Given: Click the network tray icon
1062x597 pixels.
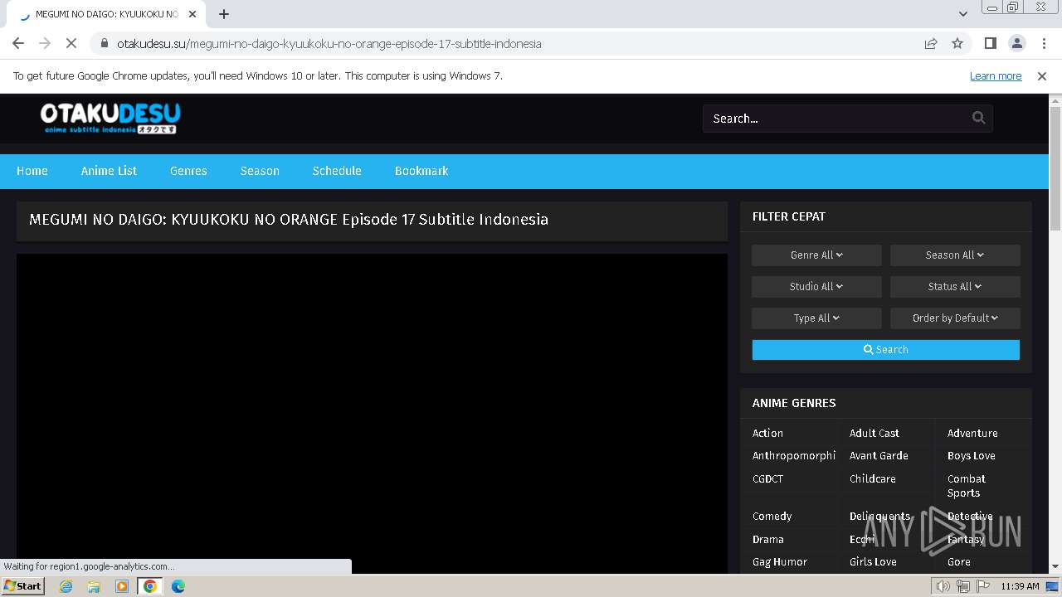Looking at the screenshot, I should 962,586.
